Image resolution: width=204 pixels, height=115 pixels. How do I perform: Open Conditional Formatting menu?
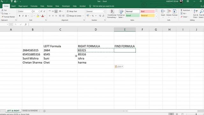[112, 14]
